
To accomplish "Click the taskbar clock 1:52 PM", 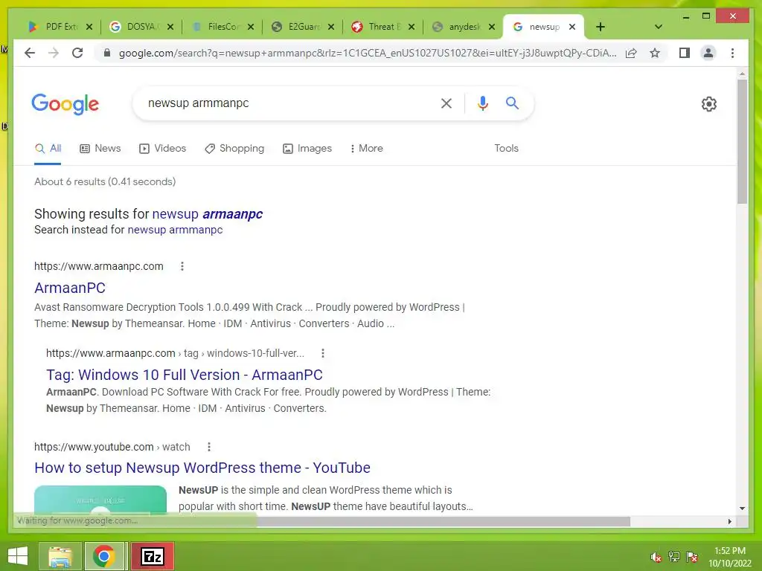I will (730, 557).
